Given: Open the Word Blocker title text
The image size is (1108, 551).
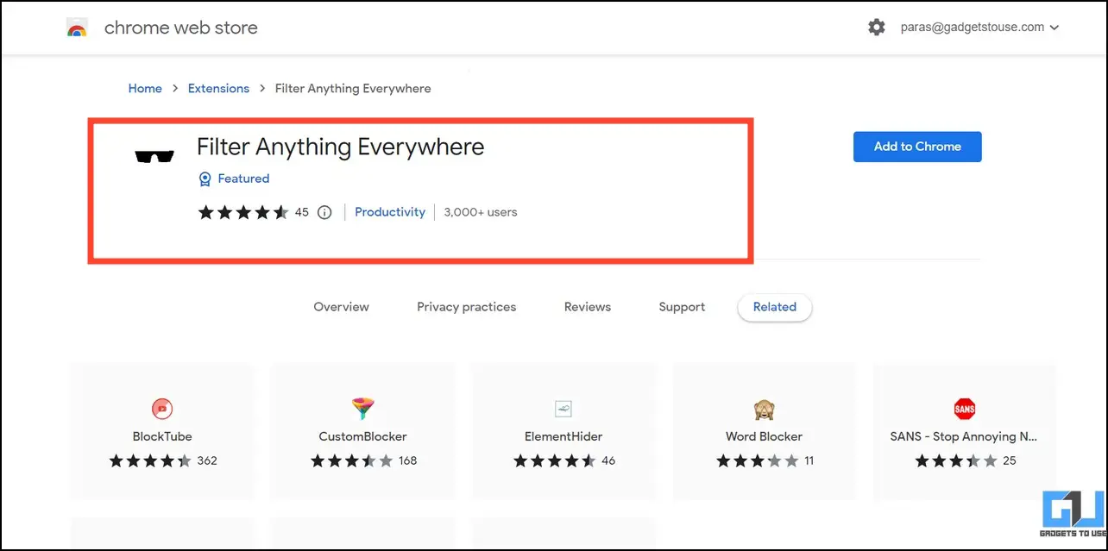Looking at the screenshot, I should [765, 436].
